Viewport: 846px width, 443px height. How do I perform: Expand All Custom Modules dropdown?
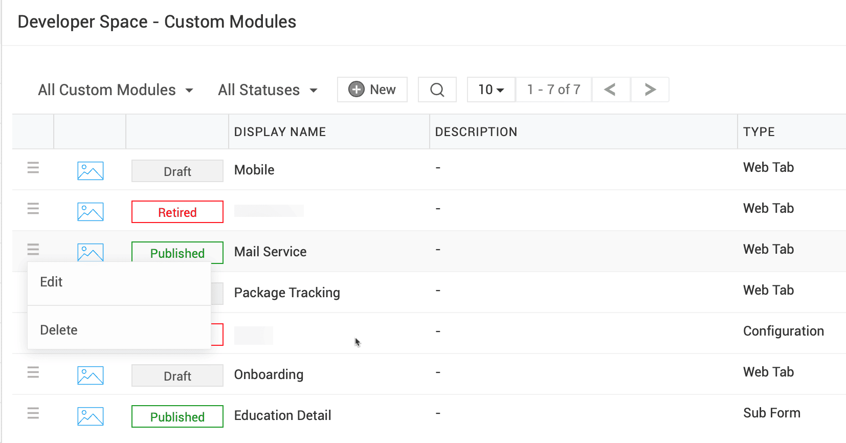116,90
